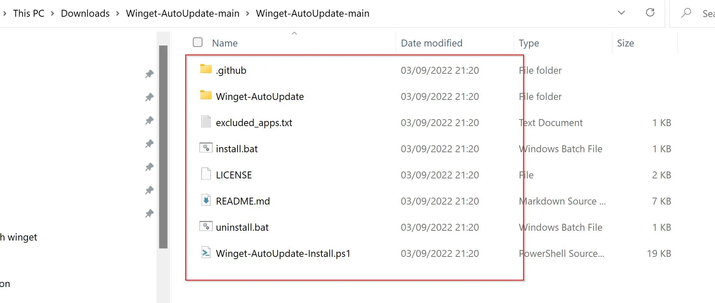Select the excluded_apps.txt file name
715x303 pixels.
[x=254, y=123]
